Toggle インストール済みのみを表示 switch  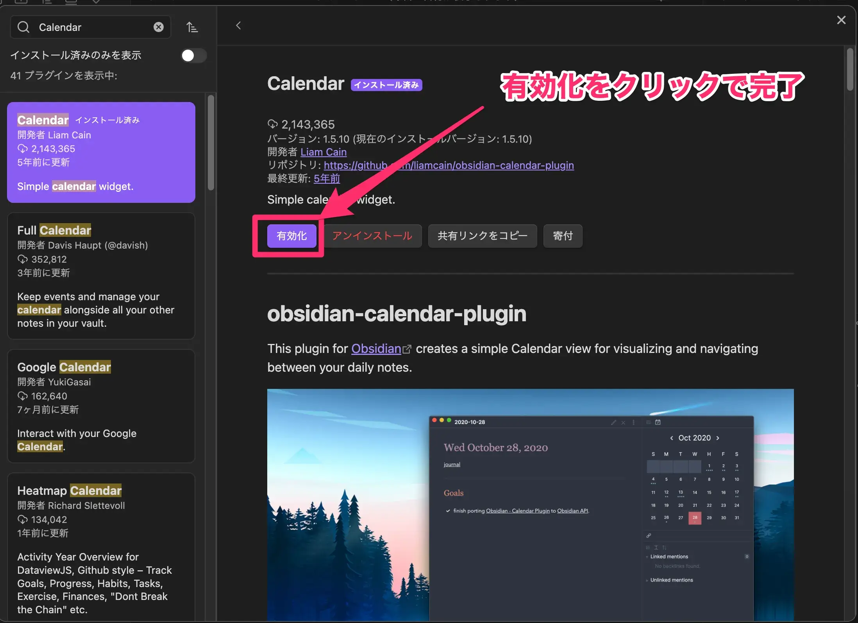click(194, 55)
